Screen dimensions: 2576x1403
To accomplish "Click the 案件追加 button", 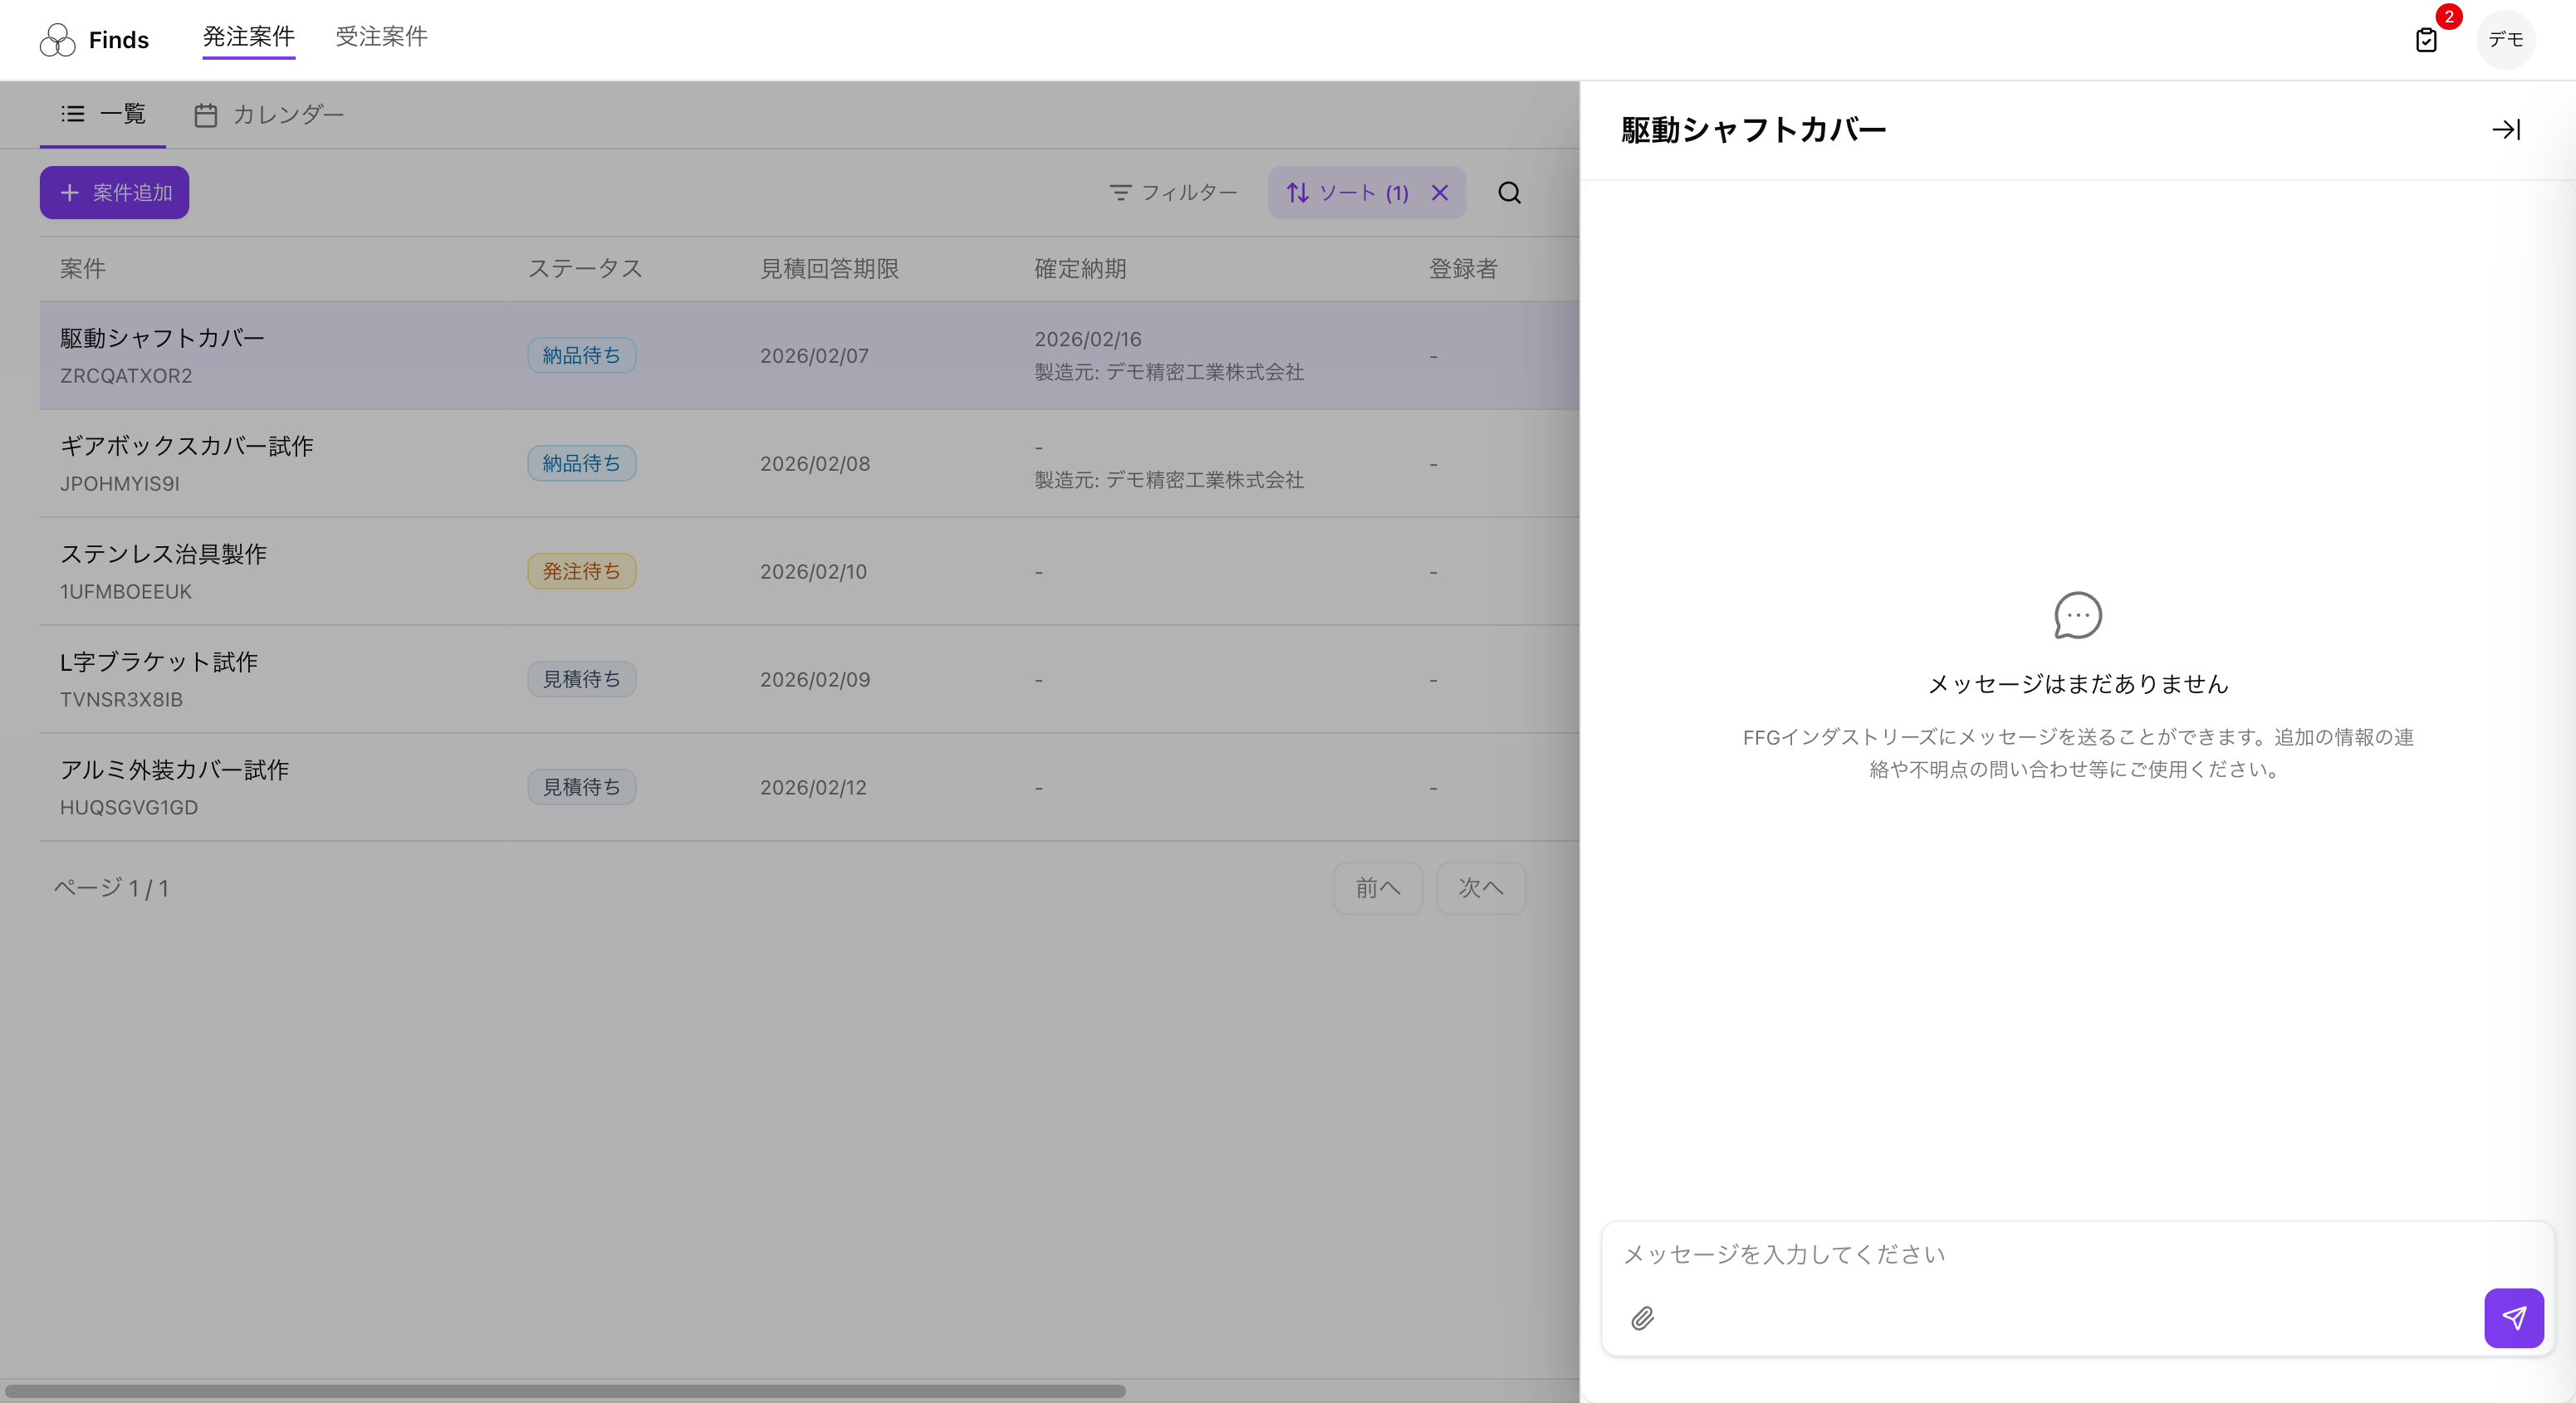I will coord(114,192).
